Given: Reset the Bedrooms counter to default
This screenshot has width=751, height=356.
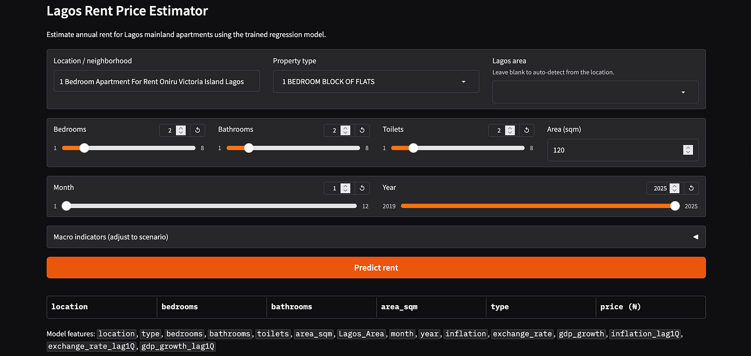Looking at the screenshot, I should tap(197, 130).
